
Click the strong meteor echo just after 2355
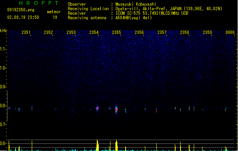tap(116, 109)
